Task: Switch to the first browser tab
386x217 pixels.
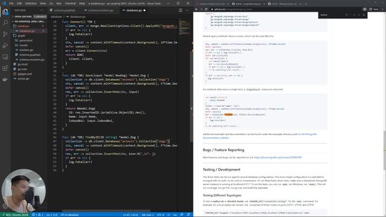Action: (212, 4)
